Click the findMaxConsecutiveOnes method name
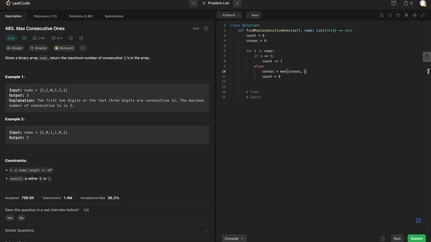The image size is (431, 242). tap(268, 30)
